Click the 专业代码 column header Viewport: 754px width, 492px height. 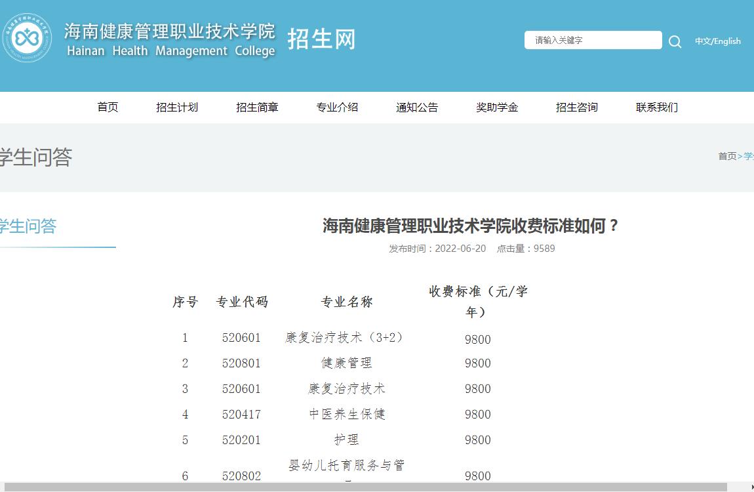[x=242, y=302]
